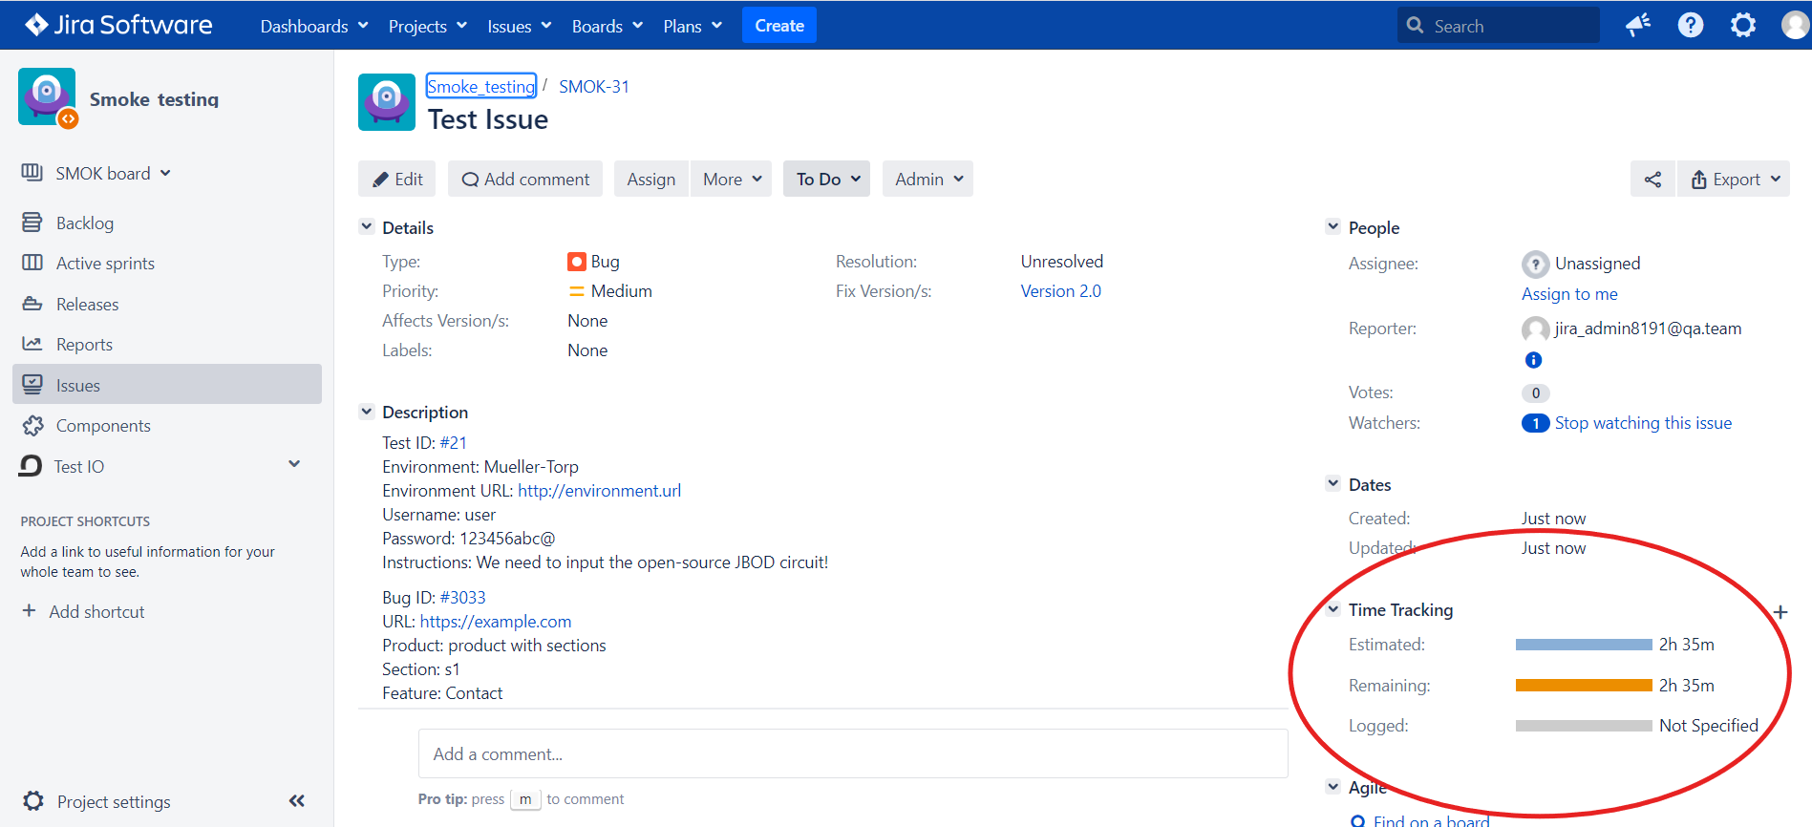Collapse the Agile section
Viewport: 1812px width, 827px height.
(x=1332, y=786)
